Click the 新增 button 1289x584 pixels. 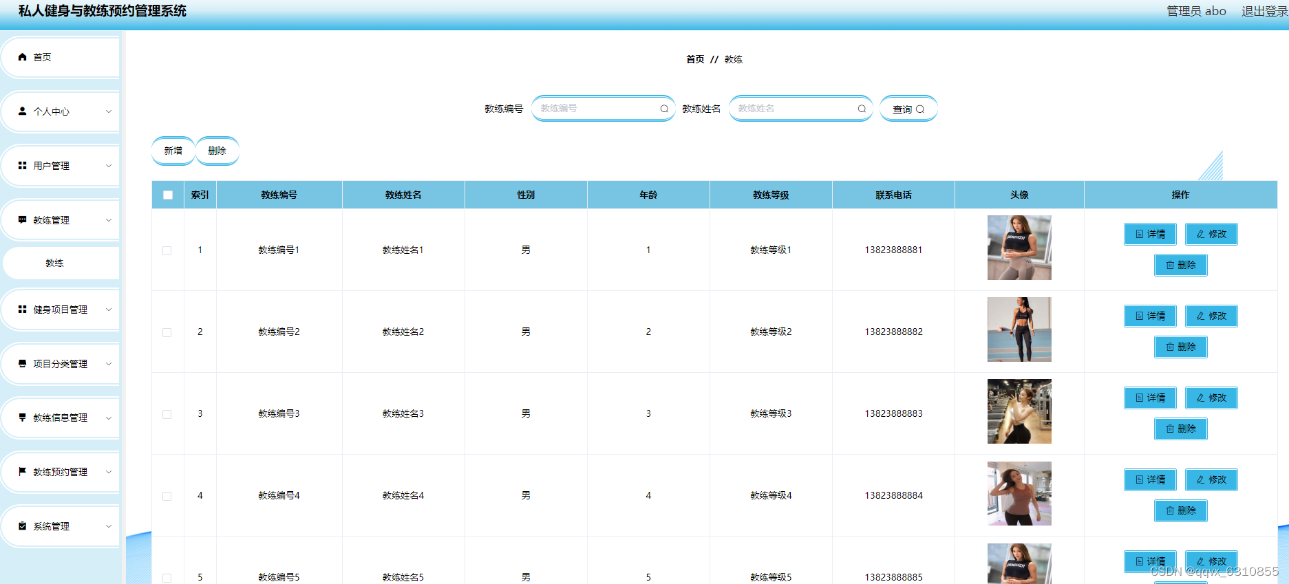(x=173, y=151)
